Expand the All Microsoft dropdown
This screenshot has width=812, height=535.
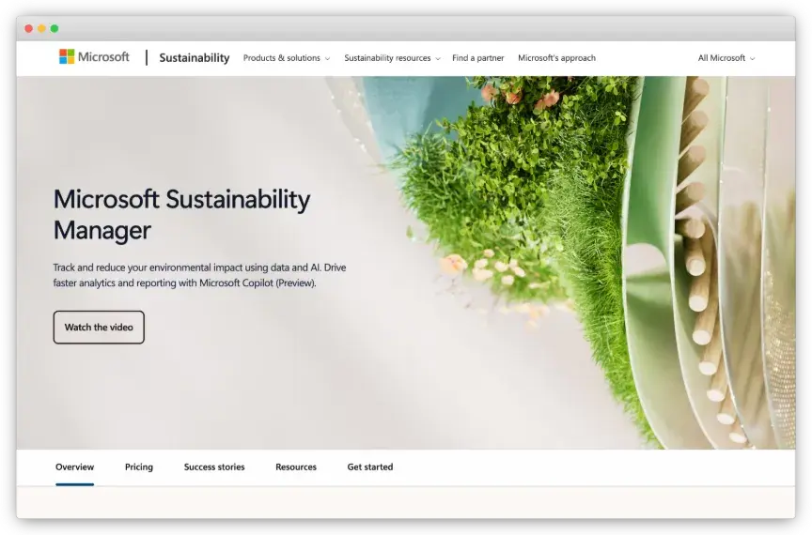click(726, 58)
